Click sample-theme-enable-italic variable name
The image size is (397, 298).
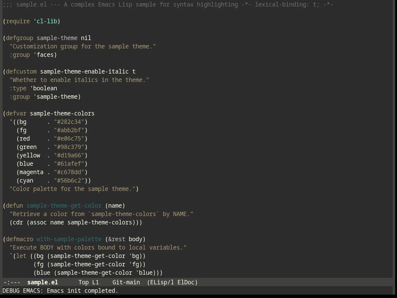coord(84,71)
